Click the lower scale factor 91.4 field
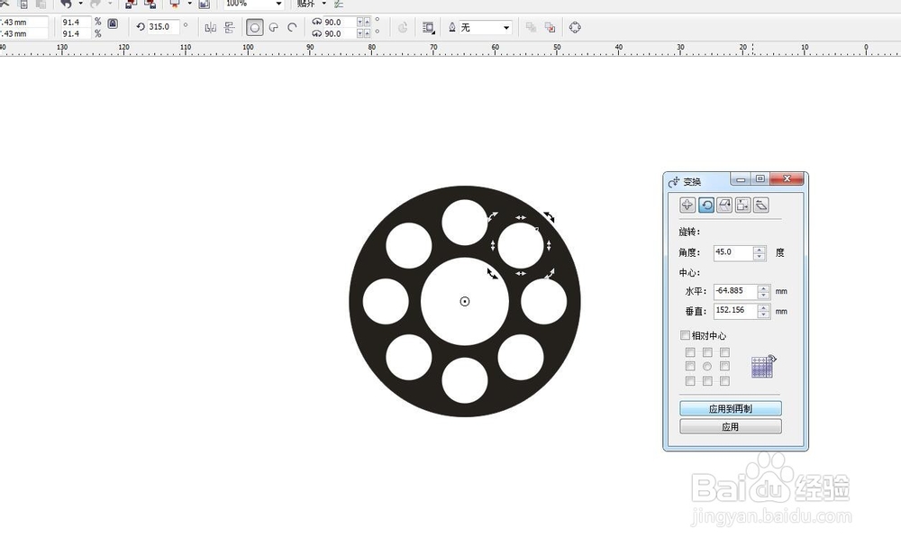This screenshot has width=901, height=547. tap(76, 34)
